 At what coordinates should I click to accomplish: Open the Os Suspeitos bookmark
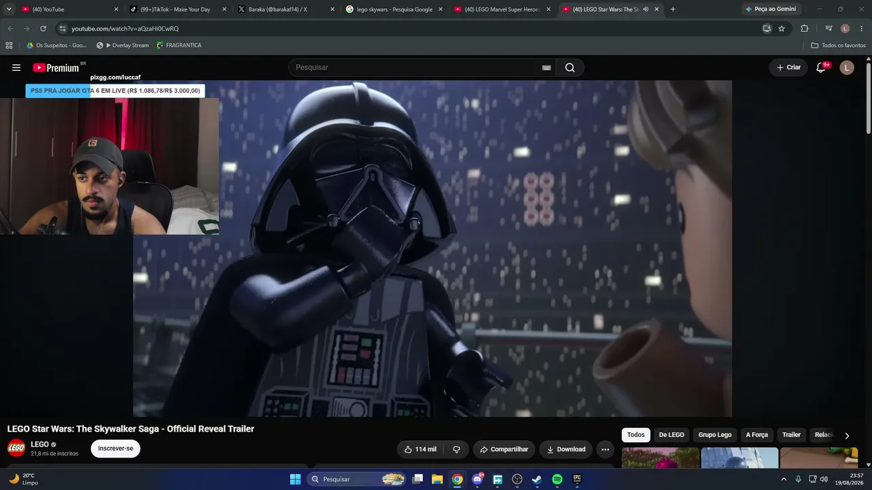pos(57,46)
